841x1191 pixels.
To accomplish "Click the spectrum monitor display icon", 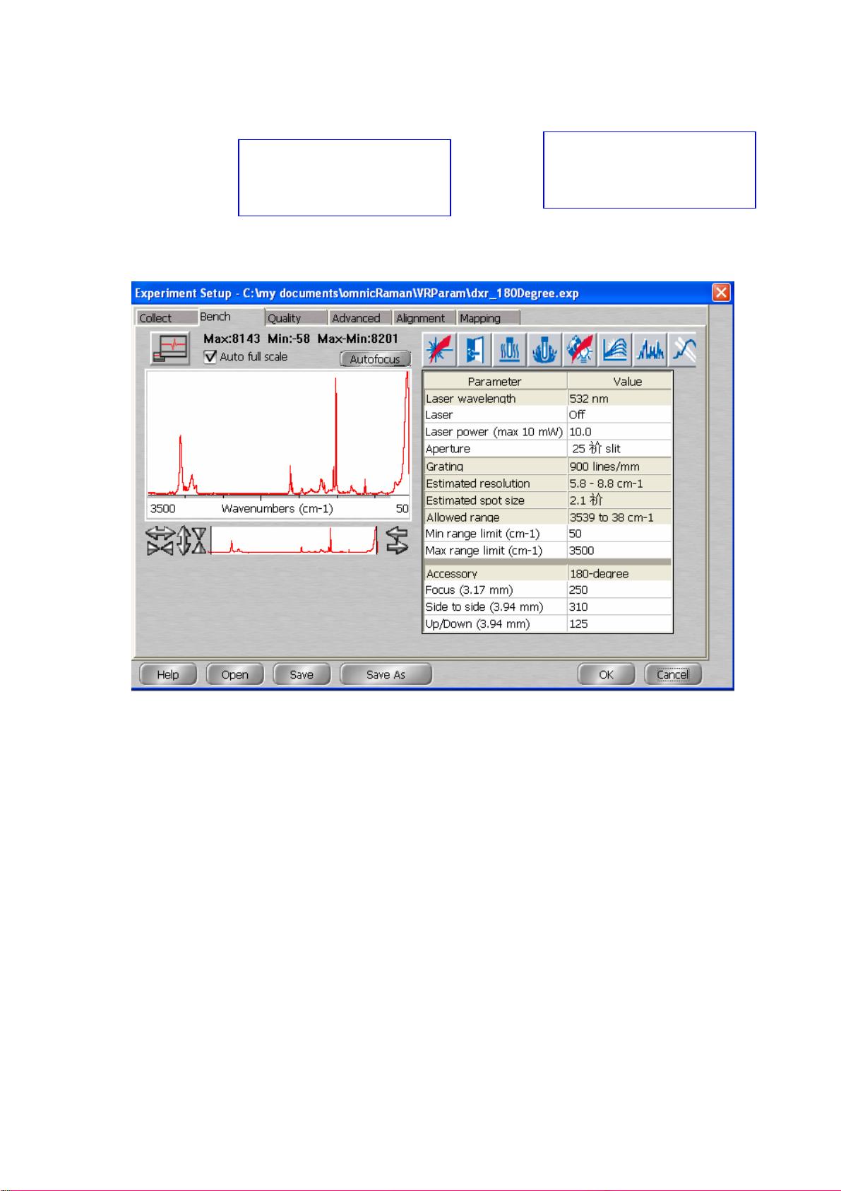I will pyautogui.click(x=169, y=348).
